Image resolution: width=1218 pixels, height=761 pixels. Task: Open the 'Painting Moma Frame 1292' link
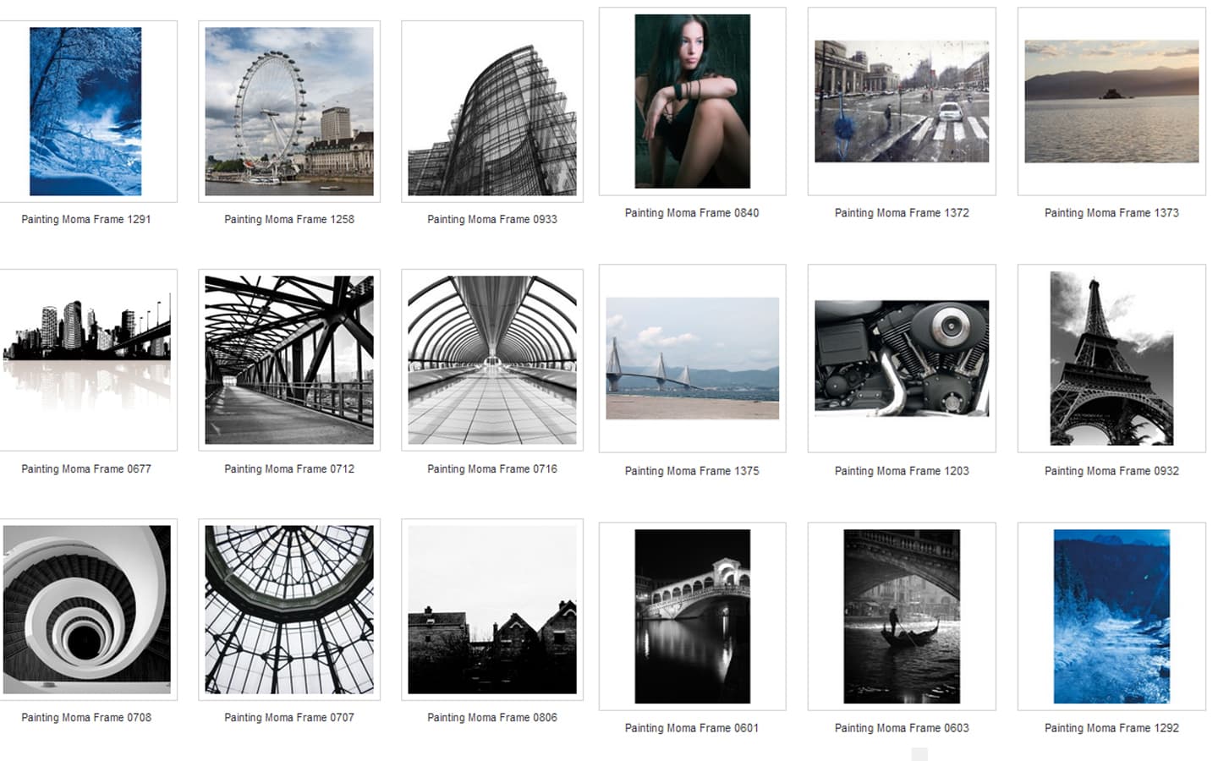(1111, 728)
